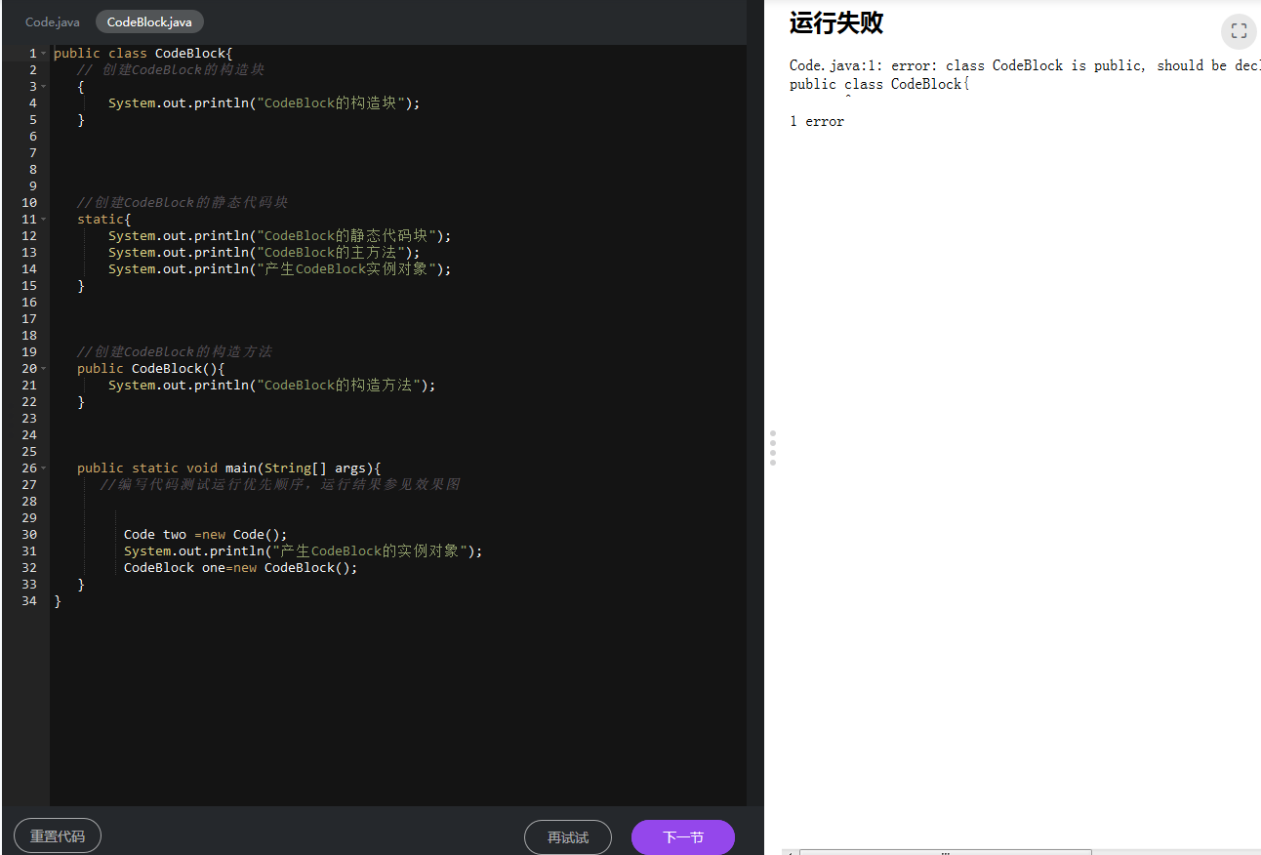Image resolution: width=1261 pixels, height=855 pixels.
Task: Click the panel divider drag handle dots
Action: (773, 448)
